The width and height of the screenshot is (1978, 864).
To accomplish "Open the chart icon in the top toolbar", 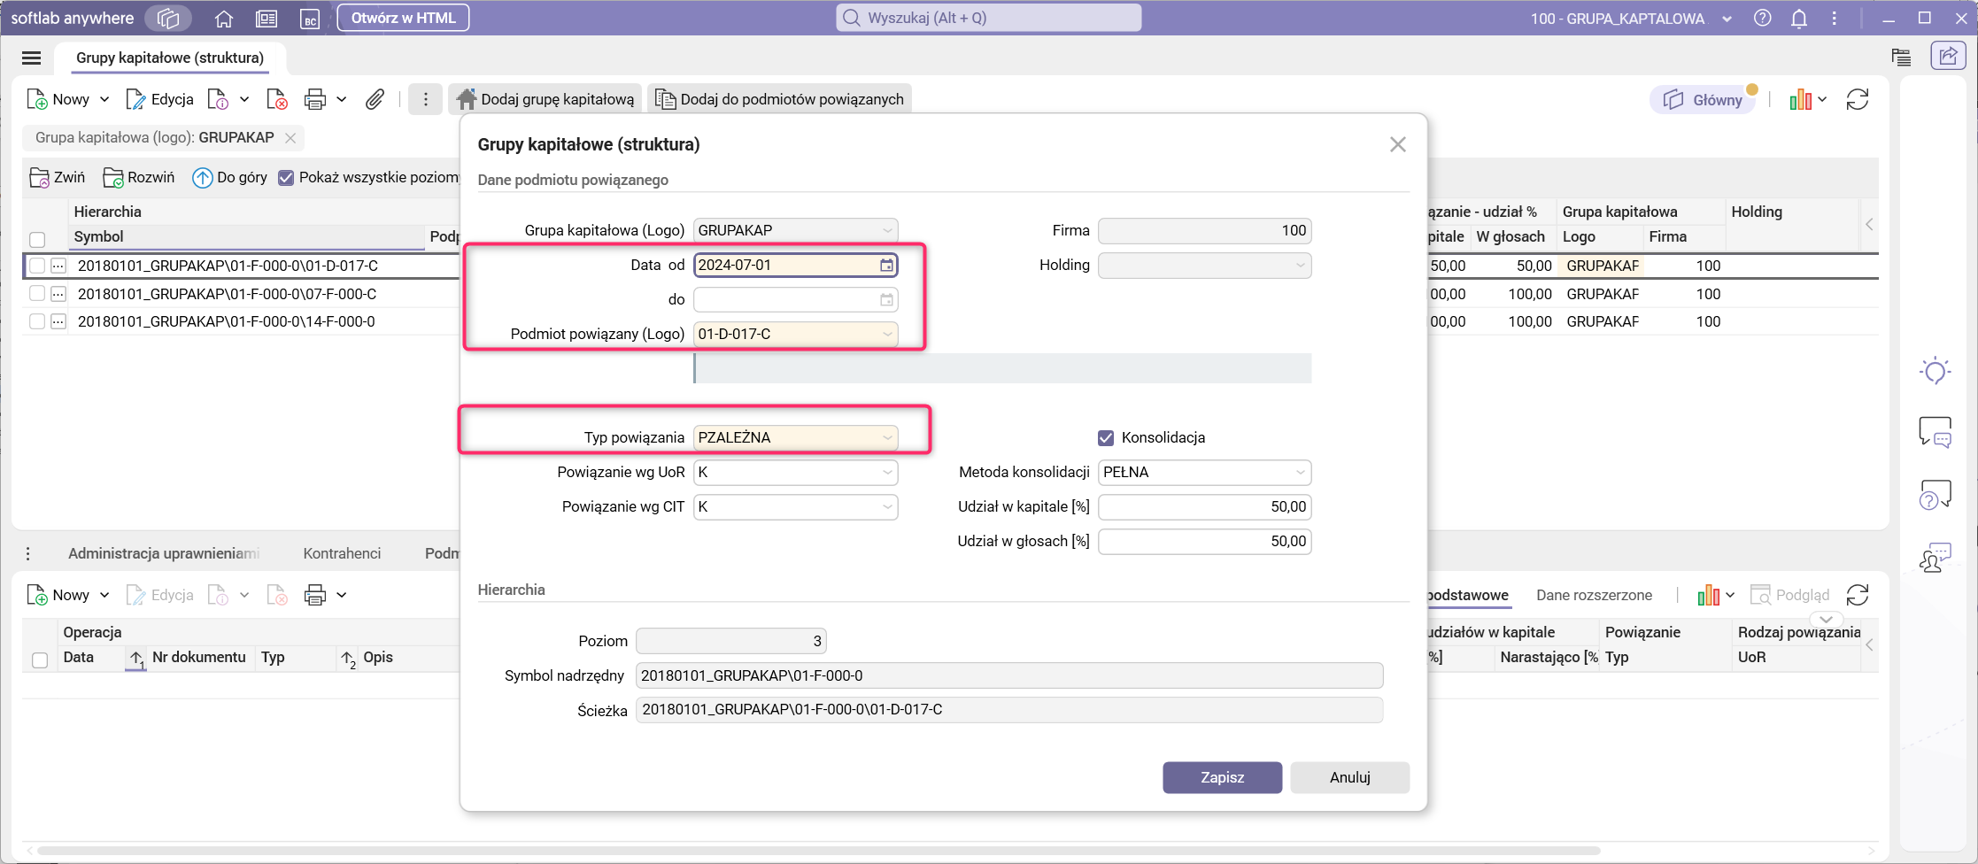I will click(x=1801, y=100).
